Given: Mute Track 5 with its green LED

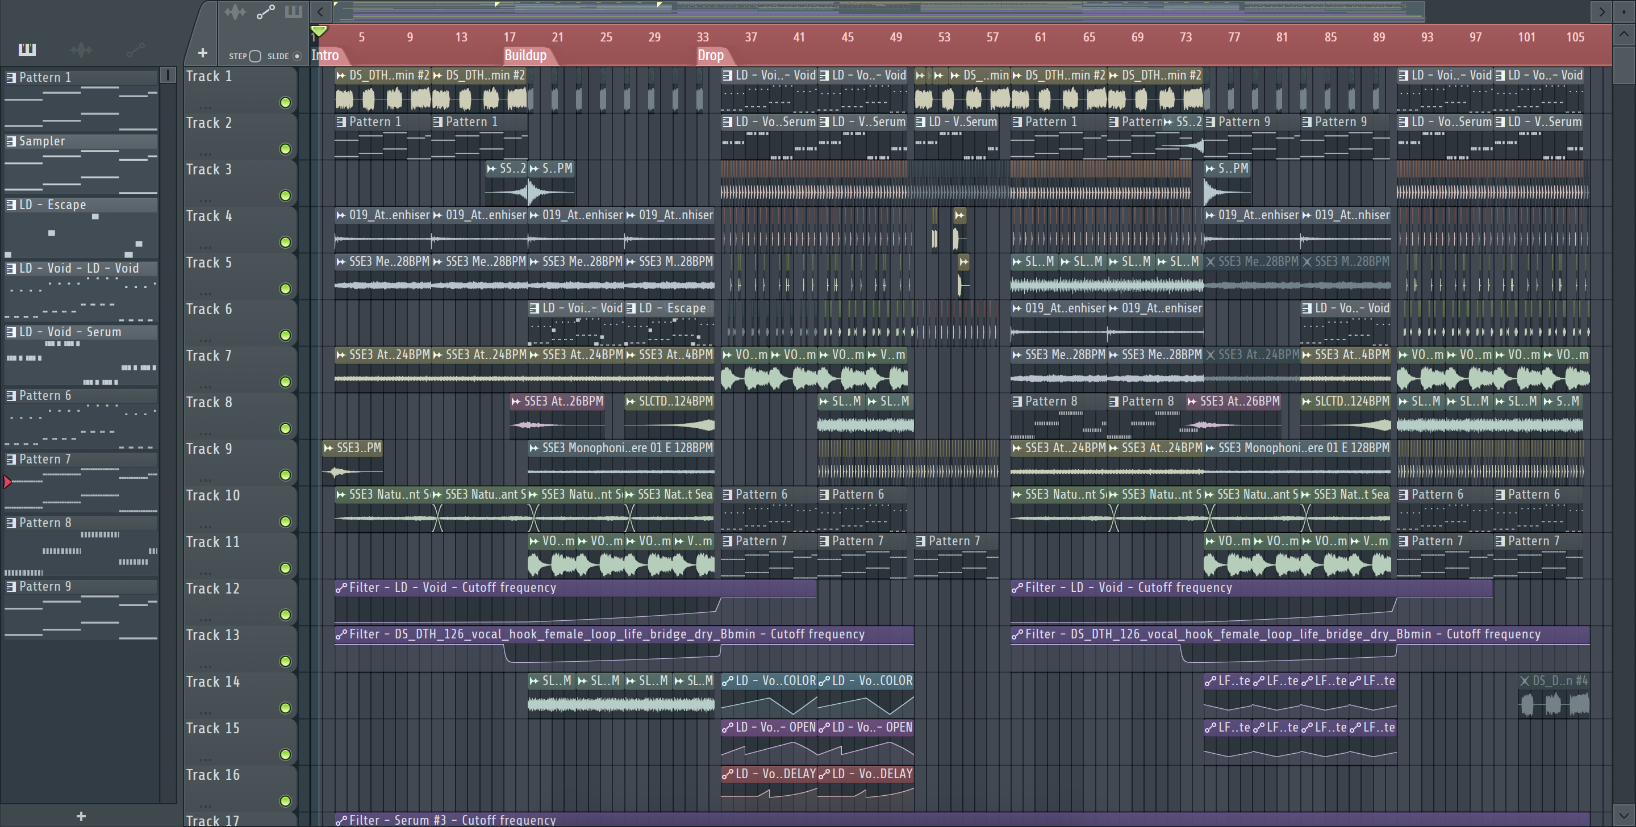Looking at the screenshot, I should point(285,289).
